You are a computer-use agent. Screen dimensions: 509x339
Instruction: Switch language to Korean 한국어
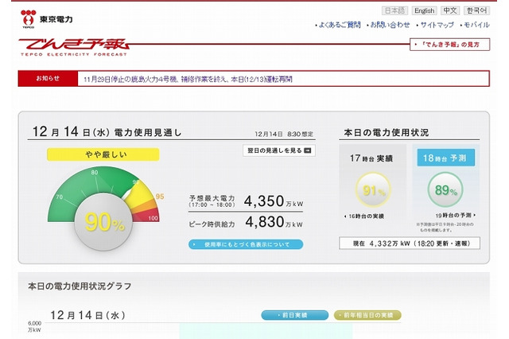click(476, 10)
